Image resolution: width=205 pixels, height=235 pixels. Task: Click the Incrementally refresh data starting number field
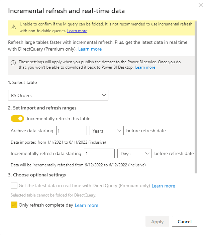click(99, 153)
